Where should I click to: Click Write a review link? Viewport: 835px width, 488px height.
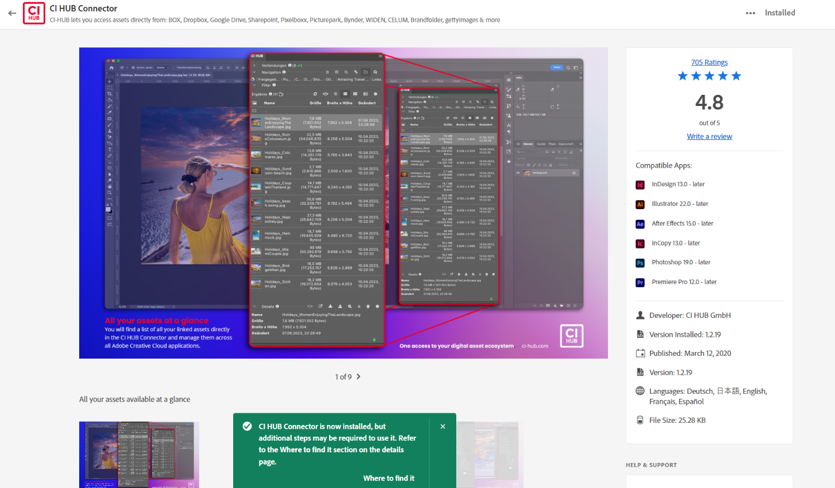pyautogui.click(x=709, y=137)
